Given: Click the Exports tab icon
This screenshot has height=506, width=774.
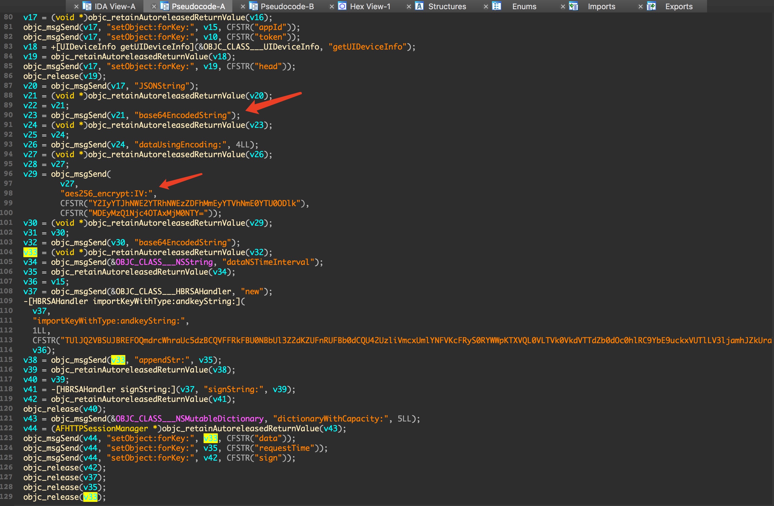Looking at the screenshot, I should click(651, 6).
